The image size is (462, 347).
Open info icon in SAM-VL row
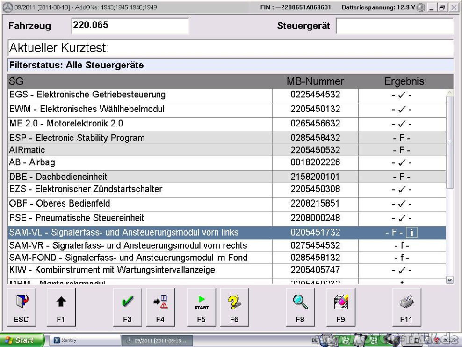411,233
